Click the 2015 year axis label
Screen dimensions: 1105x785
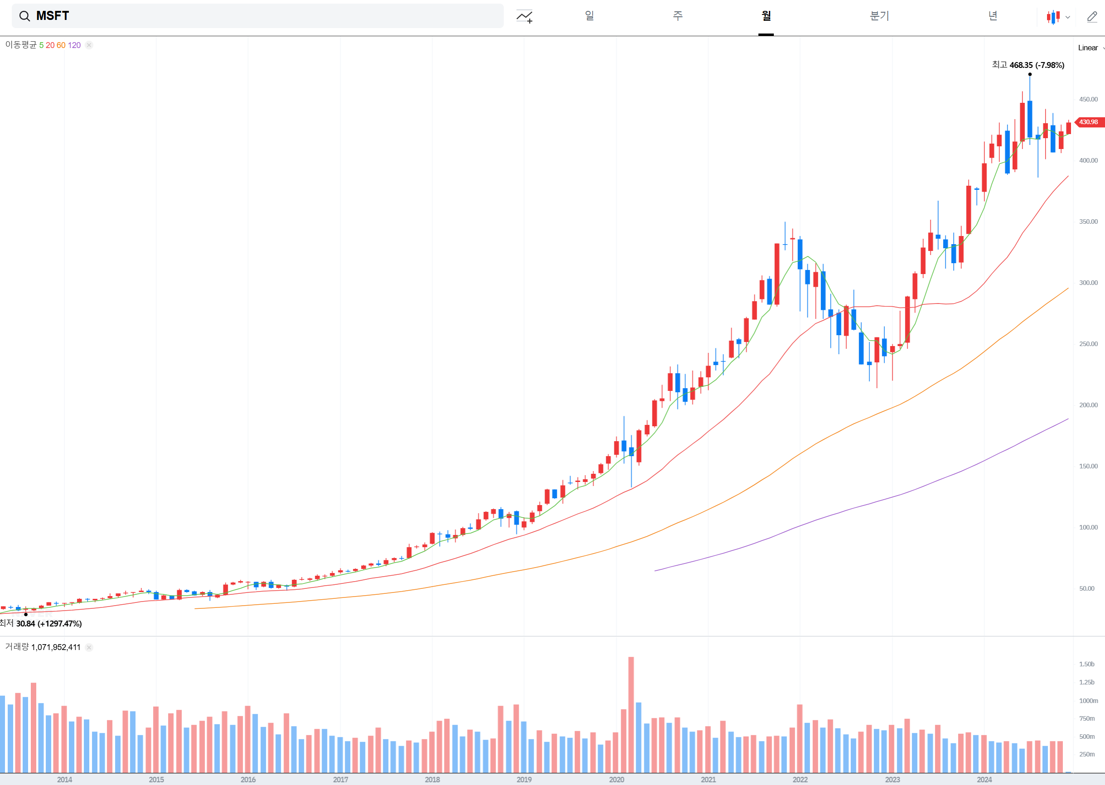[156, 779]
